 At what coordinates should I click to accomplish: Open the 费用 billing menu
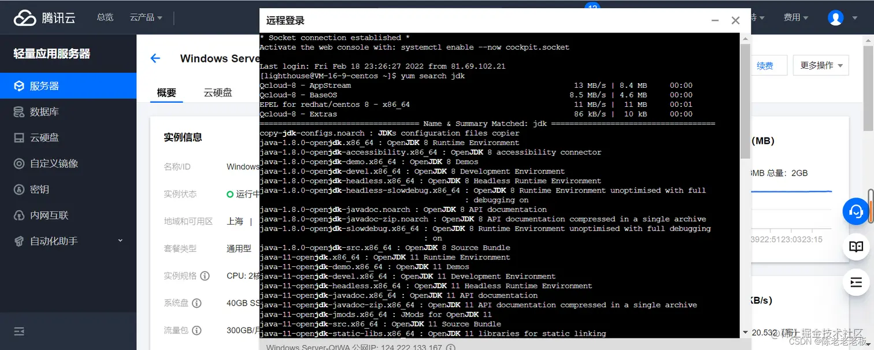pos(795,17)
